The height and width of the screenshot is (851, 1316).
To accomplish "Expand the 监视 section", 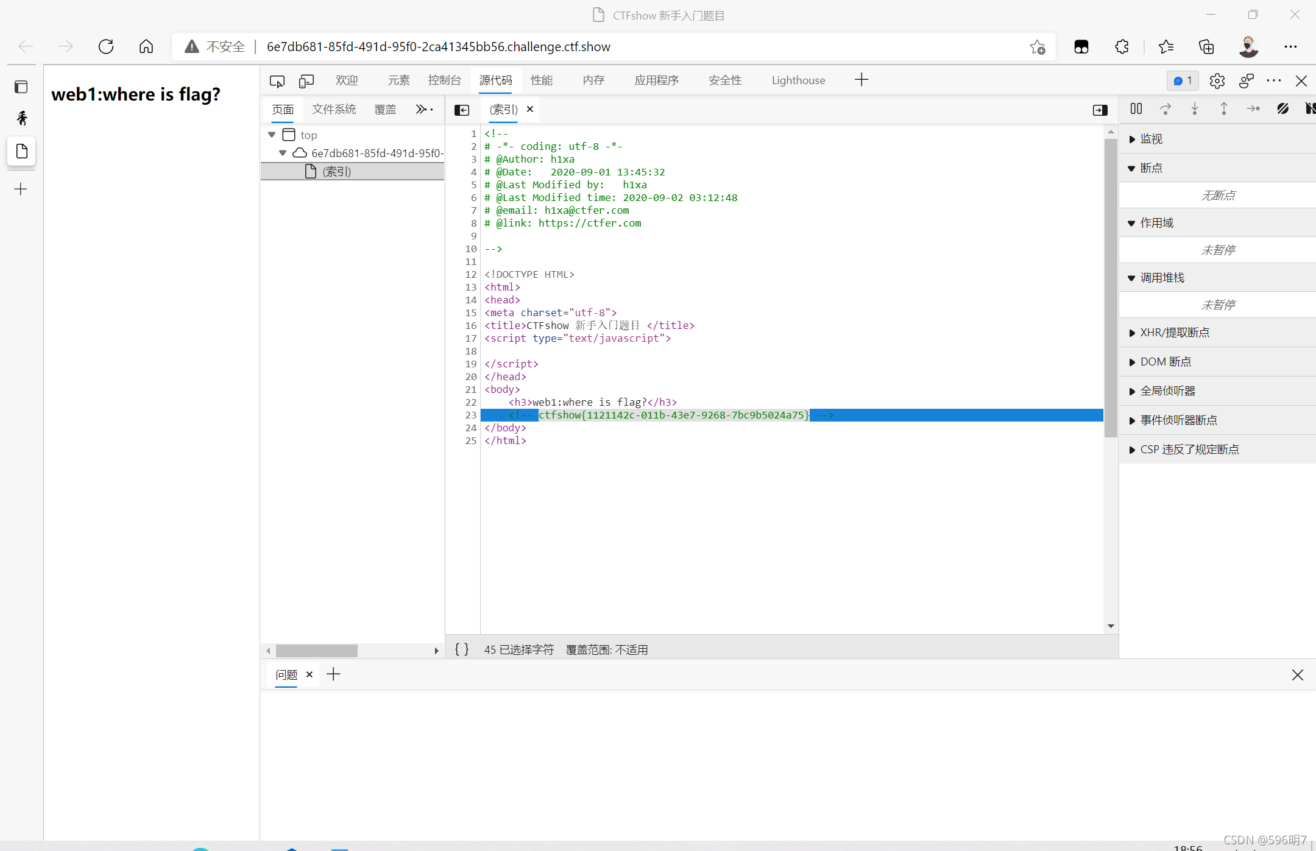I will pyautogui.click(x=1218, y=139).
